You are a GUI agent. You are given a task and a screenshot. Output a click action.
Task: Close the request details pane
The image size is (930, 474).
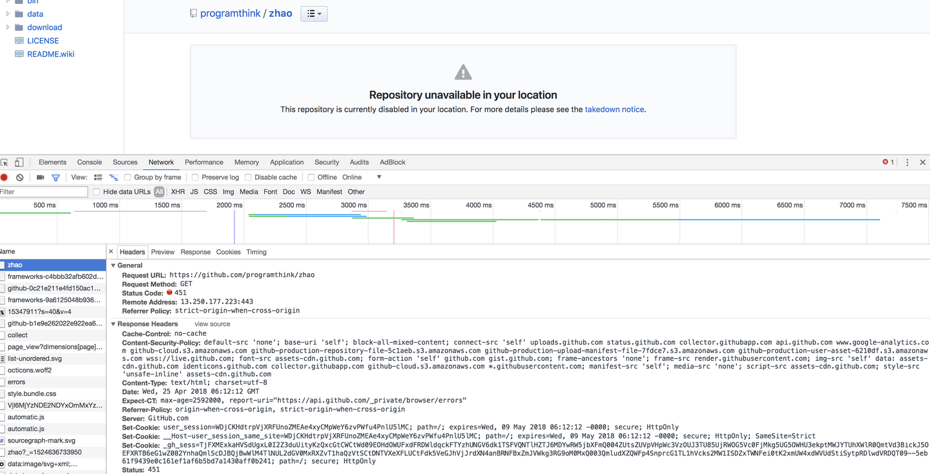click(111, 252)
